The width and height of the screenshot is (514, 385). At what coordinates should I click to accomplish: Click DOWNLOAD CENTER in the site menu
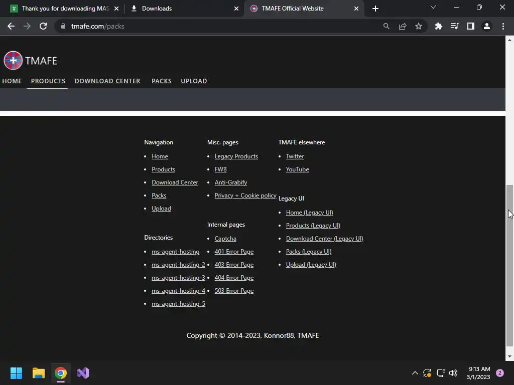point(107,81)
